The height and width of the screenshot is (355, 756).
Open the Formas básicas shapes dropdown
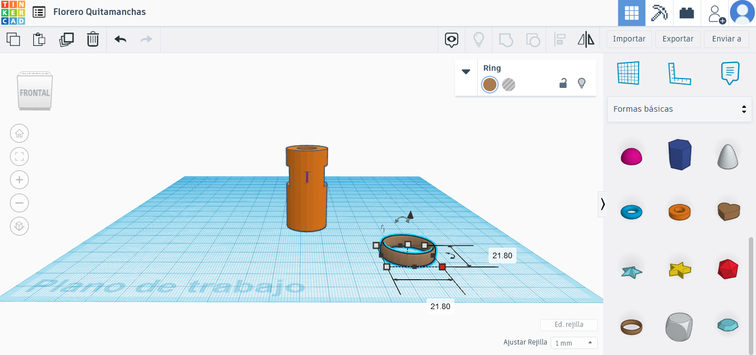click(680, 109)
